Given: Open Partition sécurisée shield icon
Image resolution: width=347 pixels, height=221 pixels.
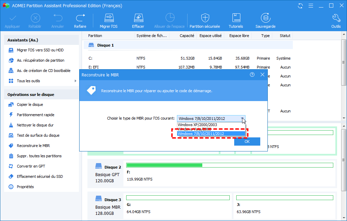Looking at the screenshot, I should (205, 18).
